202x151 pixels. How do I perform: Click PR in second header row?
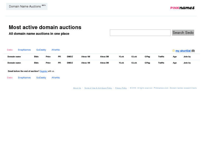pyautogui.click(x=59, y=63)
